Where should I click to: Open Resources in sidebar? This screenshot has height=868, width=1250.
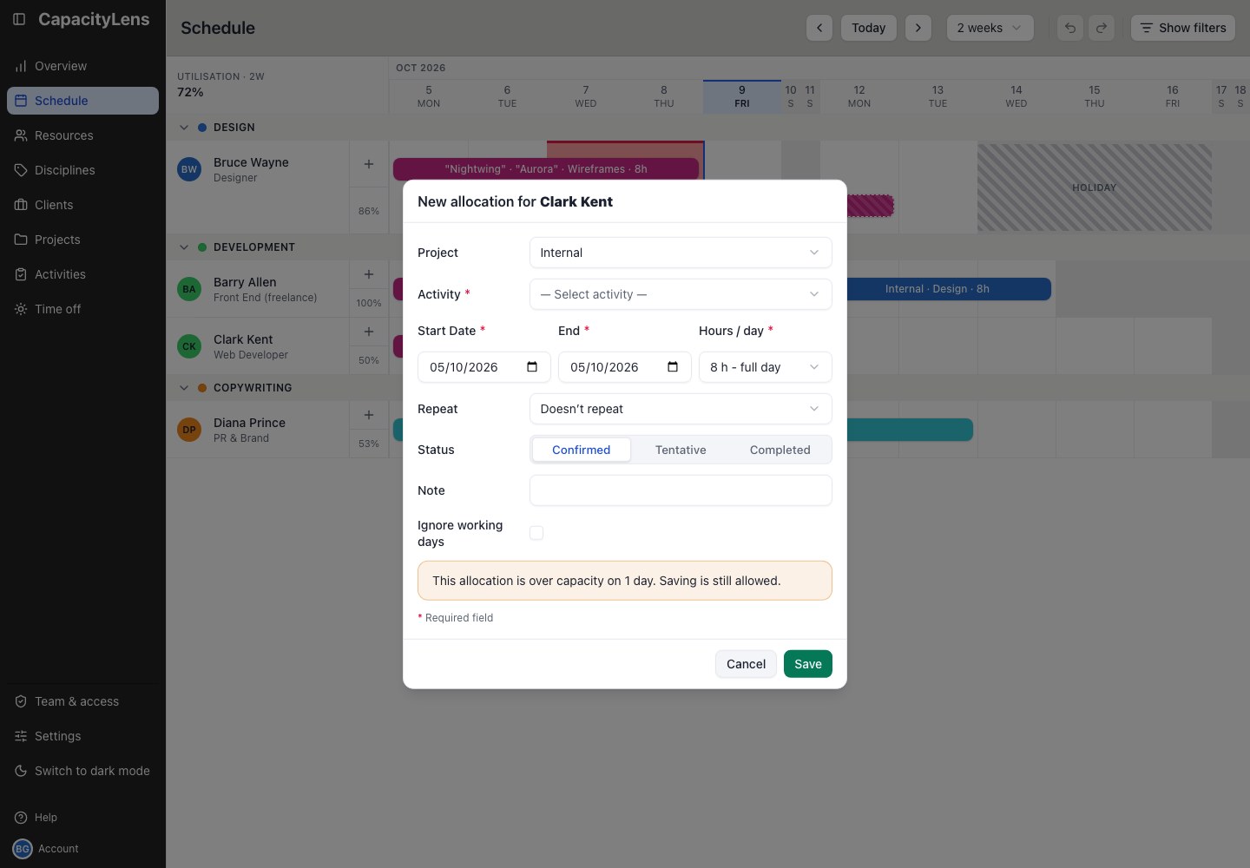pos(82,135)
